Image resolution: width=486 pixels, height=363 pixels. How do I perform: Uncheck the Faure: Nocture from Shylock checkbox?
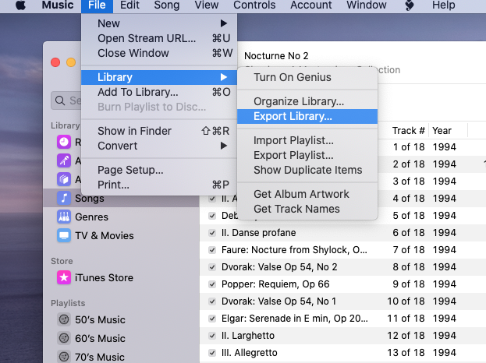point(212,250)
